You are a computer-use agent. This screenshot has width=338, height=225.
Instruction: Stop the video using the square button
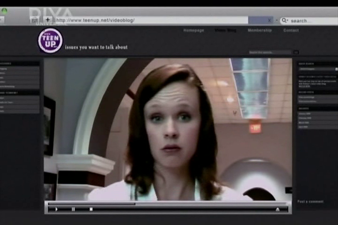click(91, 209)
